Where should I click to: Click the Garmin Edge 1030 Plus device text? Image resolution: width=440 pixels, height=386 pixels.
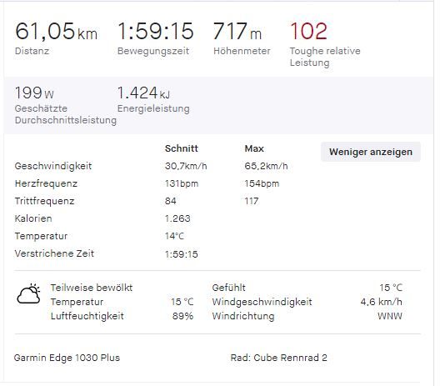pyautogui.click(x=67, y=358)
